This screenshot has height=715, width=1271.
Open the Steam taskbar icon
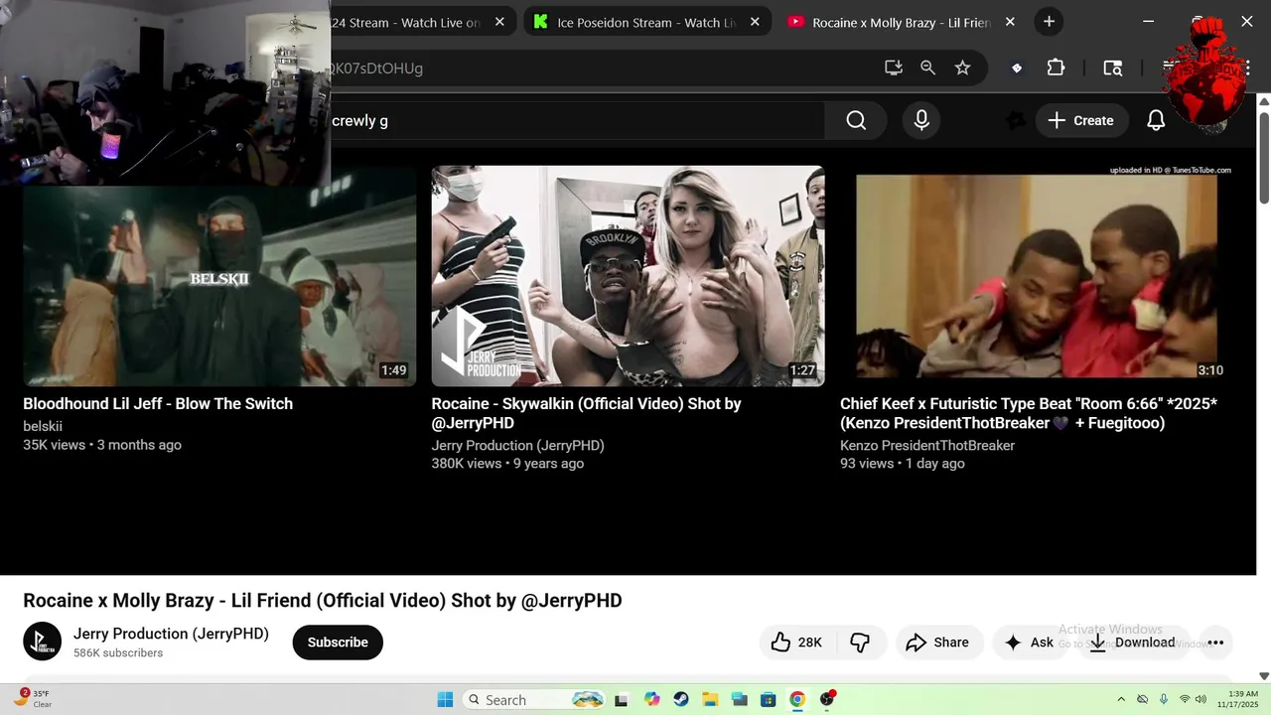pos(680,699)
